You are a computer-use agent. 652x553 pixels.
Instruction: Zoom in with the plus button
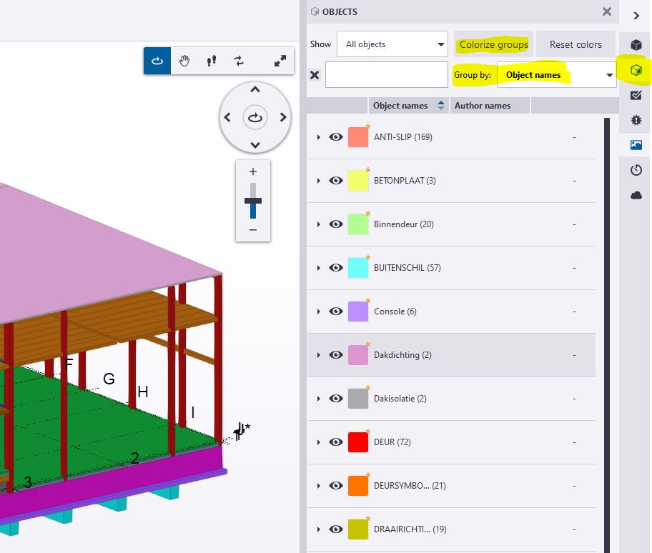tap(253, 171)
